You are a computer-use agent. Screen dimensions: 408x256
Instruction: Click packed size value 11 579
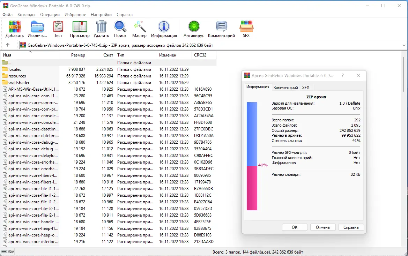click(107, 122)
